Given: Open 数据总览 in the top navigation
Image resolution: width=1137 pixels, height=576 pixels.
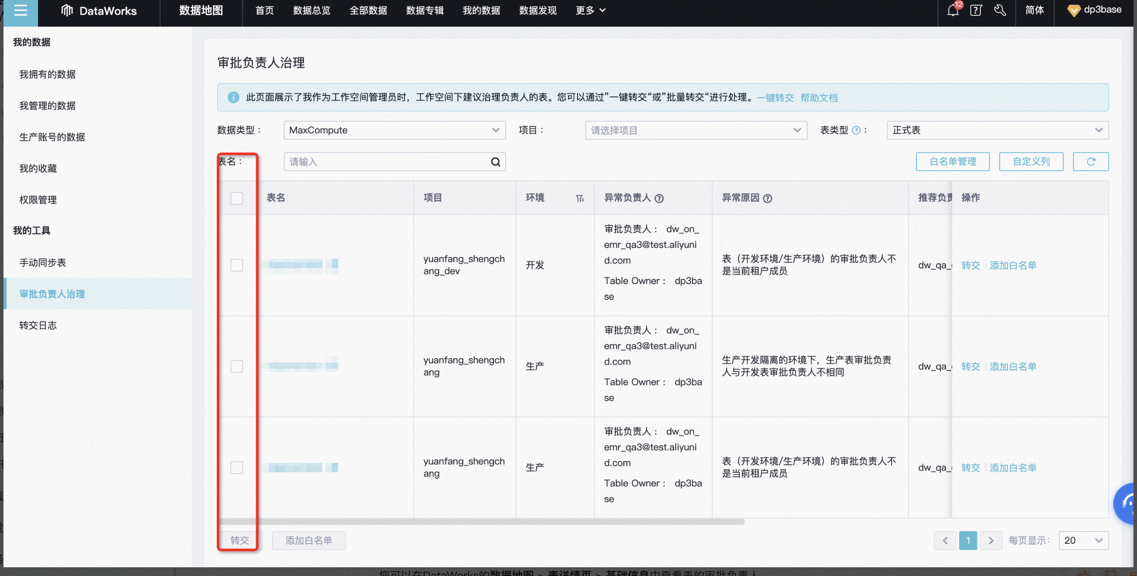Looking at the screenshot, I should tap(312, 10).
